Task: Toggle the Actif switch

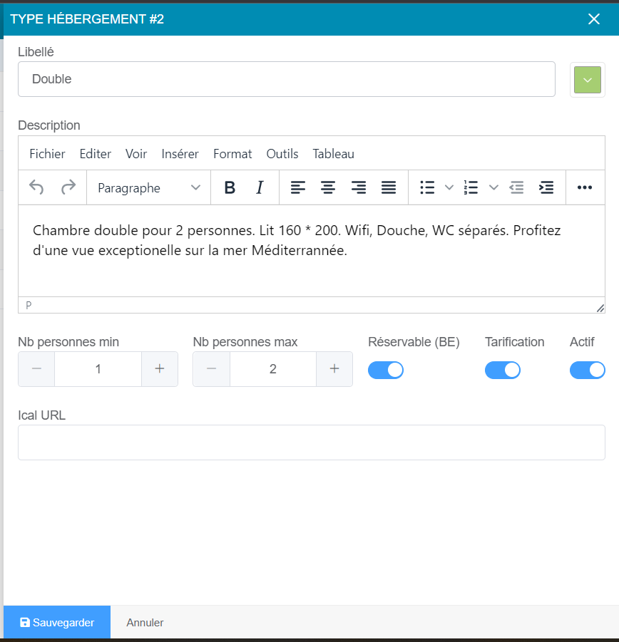Action: click(x=588, y=370)
